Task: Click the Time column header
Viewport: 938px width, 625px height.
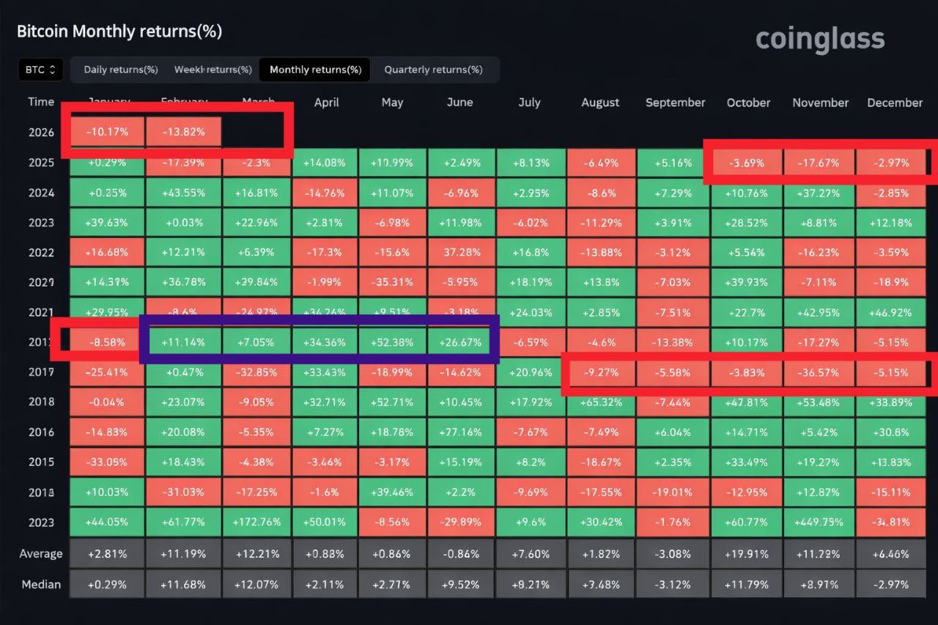Action: click(x=41, y=102)
